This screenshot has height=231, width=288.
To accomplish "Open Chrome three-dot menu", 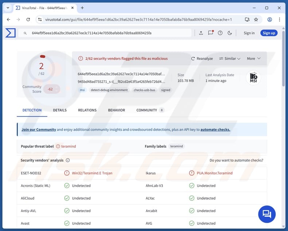I will (x=279, y=19).
